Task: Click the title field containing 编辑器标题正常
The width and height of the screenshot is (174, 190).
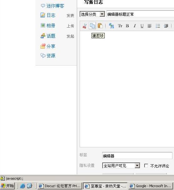Action: tap(140, 14)
